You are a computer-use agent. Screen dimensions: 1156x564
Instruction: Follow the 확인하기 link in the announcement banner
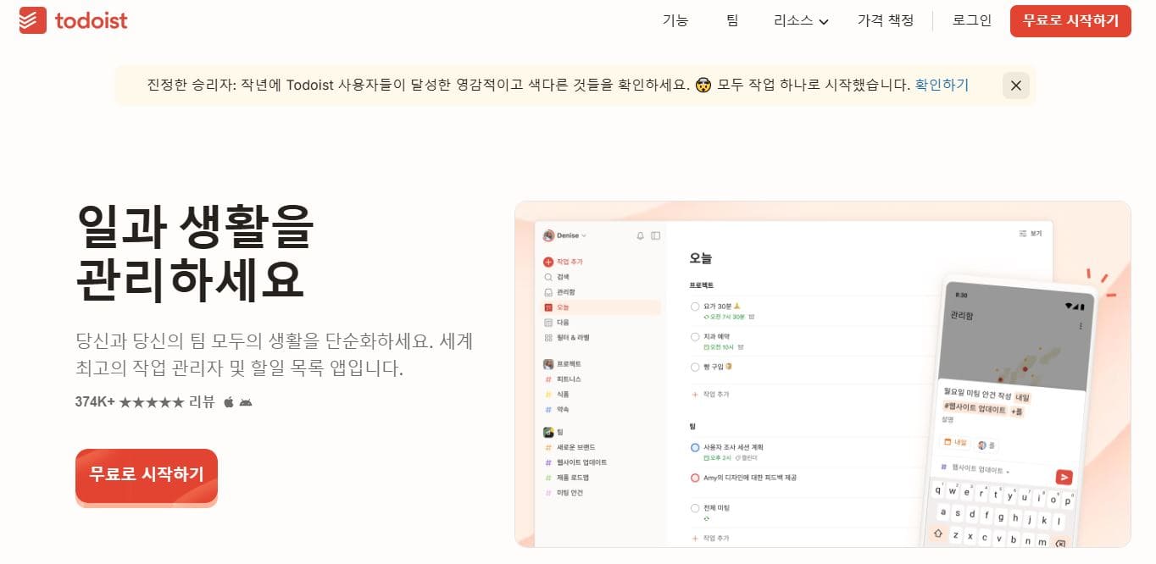[x=942, y=85]
